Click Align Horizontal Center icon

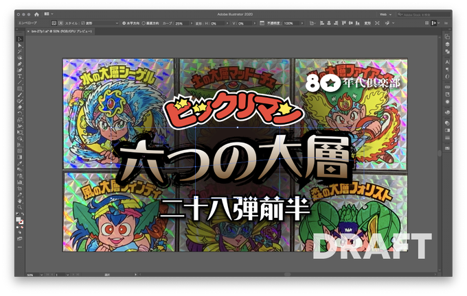tap(329, 23)
